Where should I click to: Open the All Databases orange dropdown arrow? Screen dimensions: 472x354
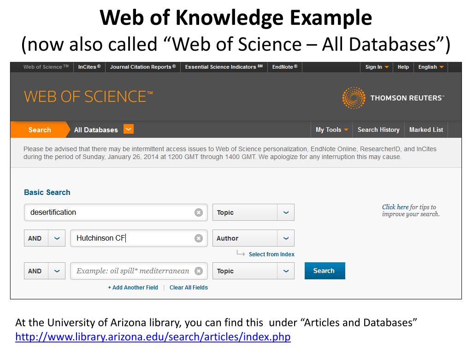point(129,129)
